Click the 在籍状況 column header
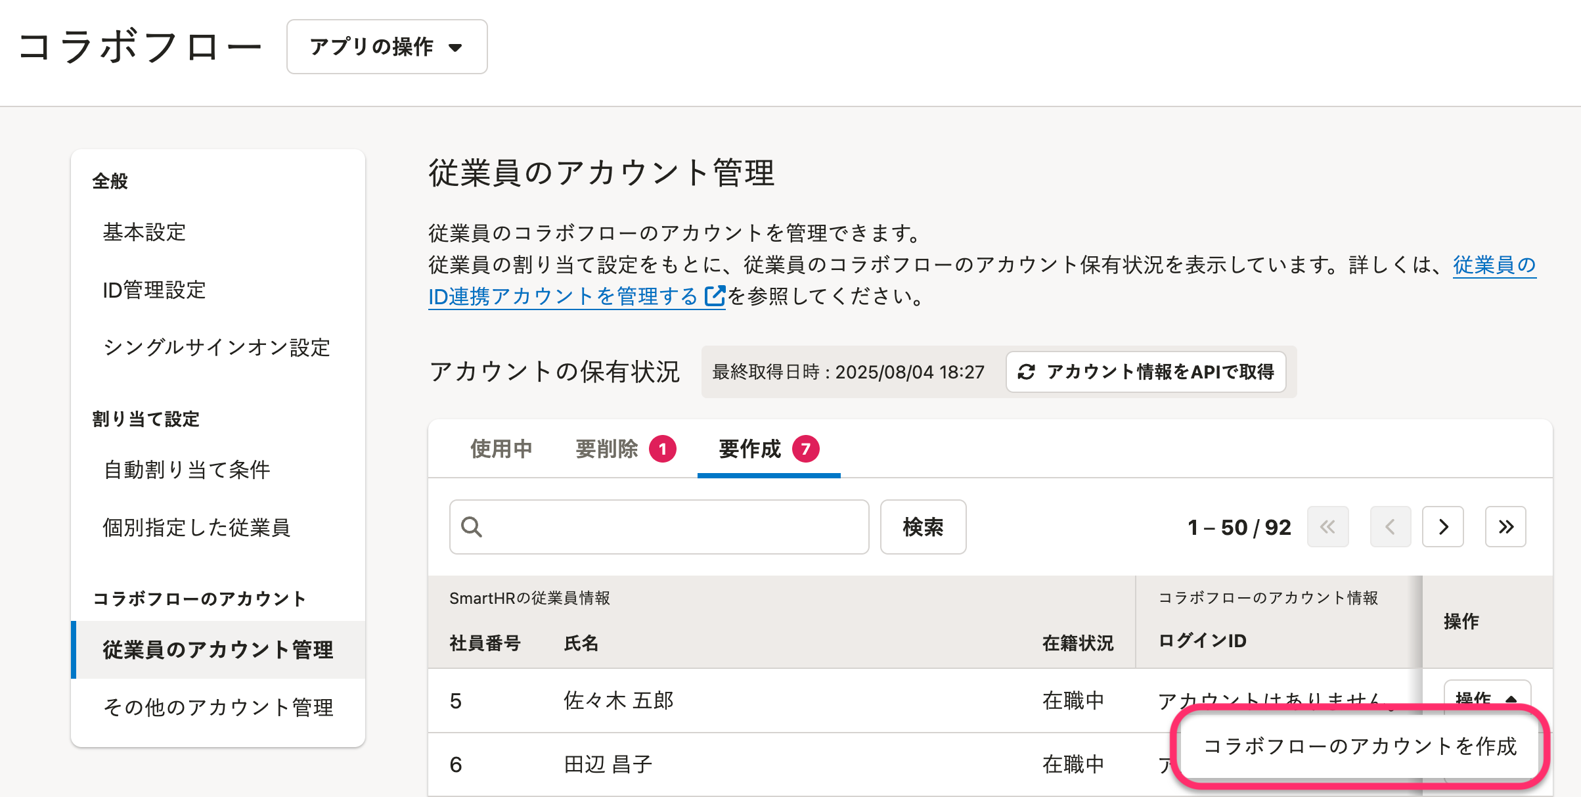Screen dimensions: 1581x797 [x=1078, y=643]
